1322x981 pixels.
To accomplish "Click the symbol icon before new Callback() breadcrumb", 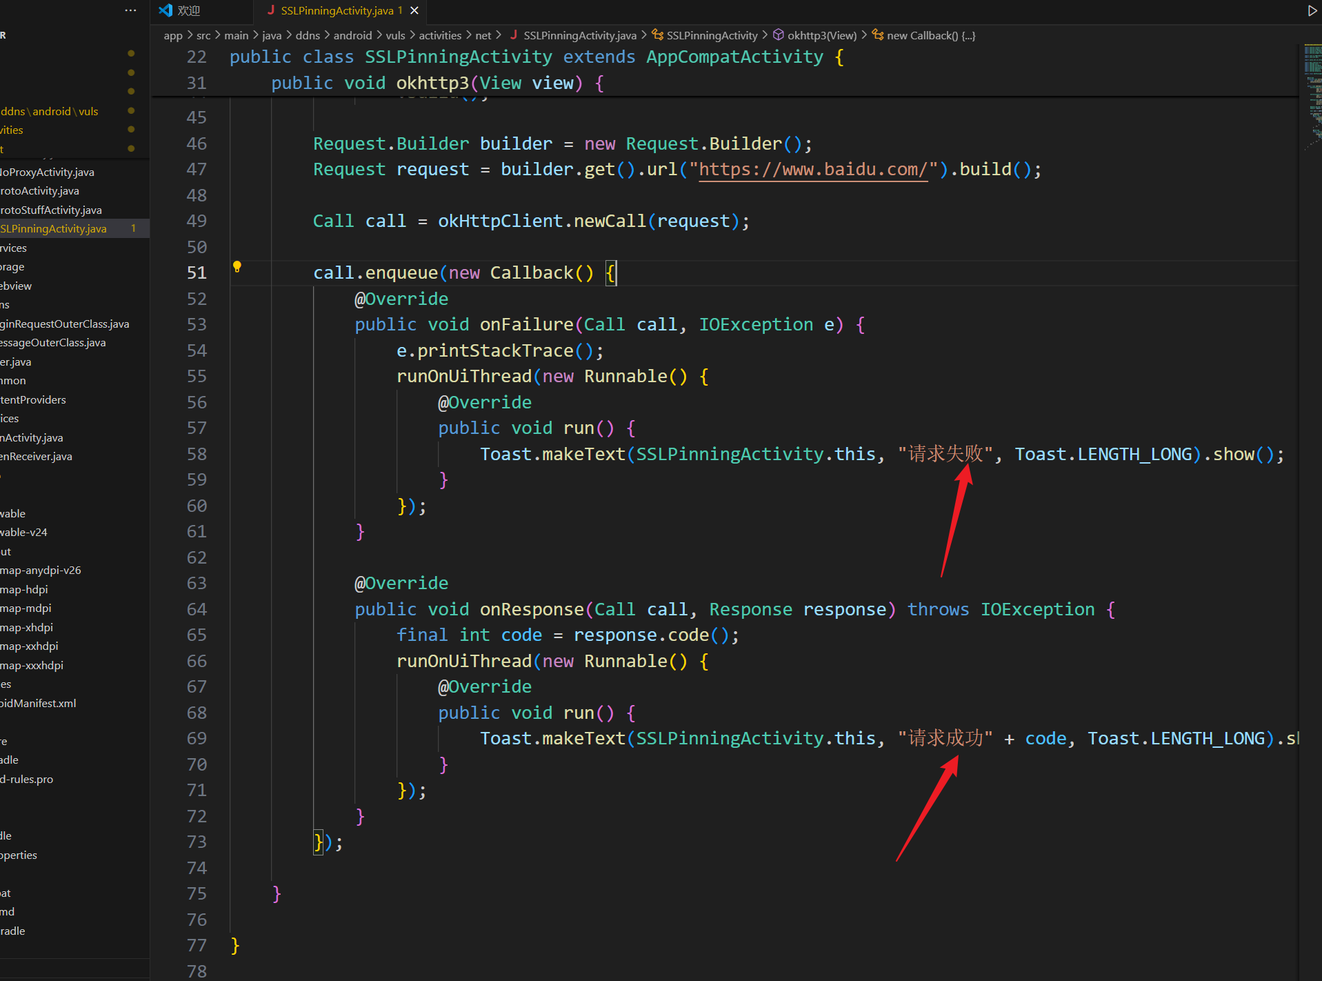I will pos(878,34).
